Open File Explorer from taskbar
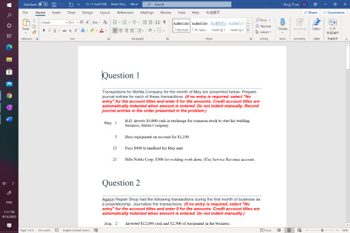Viewport: 350px width, 233px height. (9, 60)
